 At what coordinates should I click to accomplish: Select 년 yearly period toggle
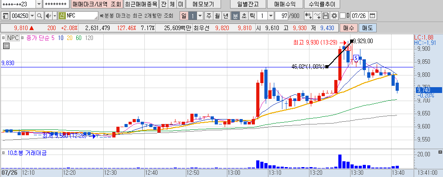(226, 16)
